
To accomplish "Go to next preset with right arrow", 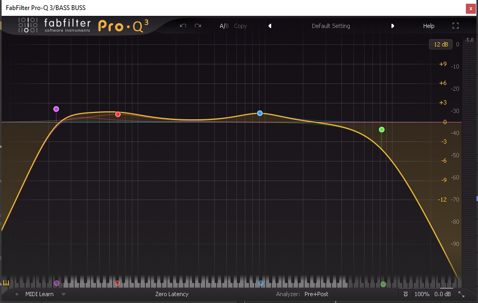I will 393,26.
